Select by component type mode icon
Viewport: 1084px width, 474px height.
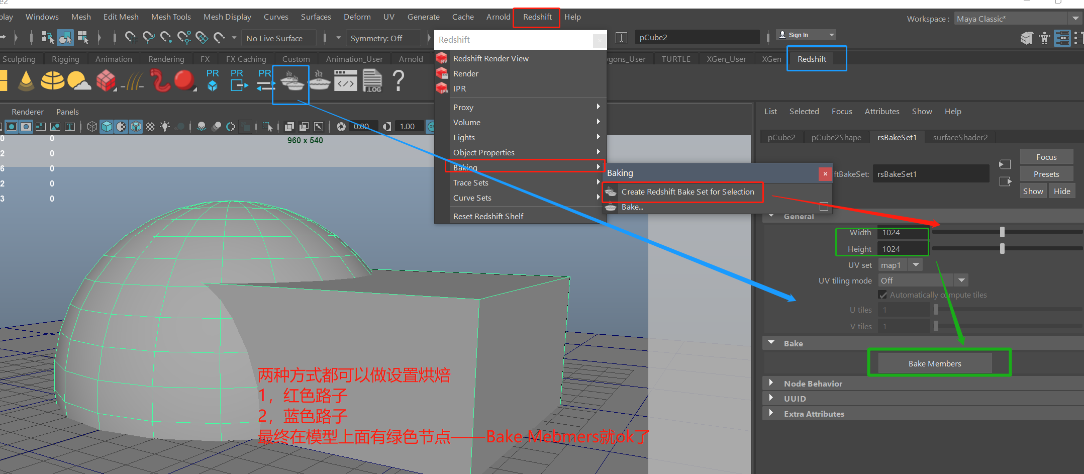click(x=83, y=37)
